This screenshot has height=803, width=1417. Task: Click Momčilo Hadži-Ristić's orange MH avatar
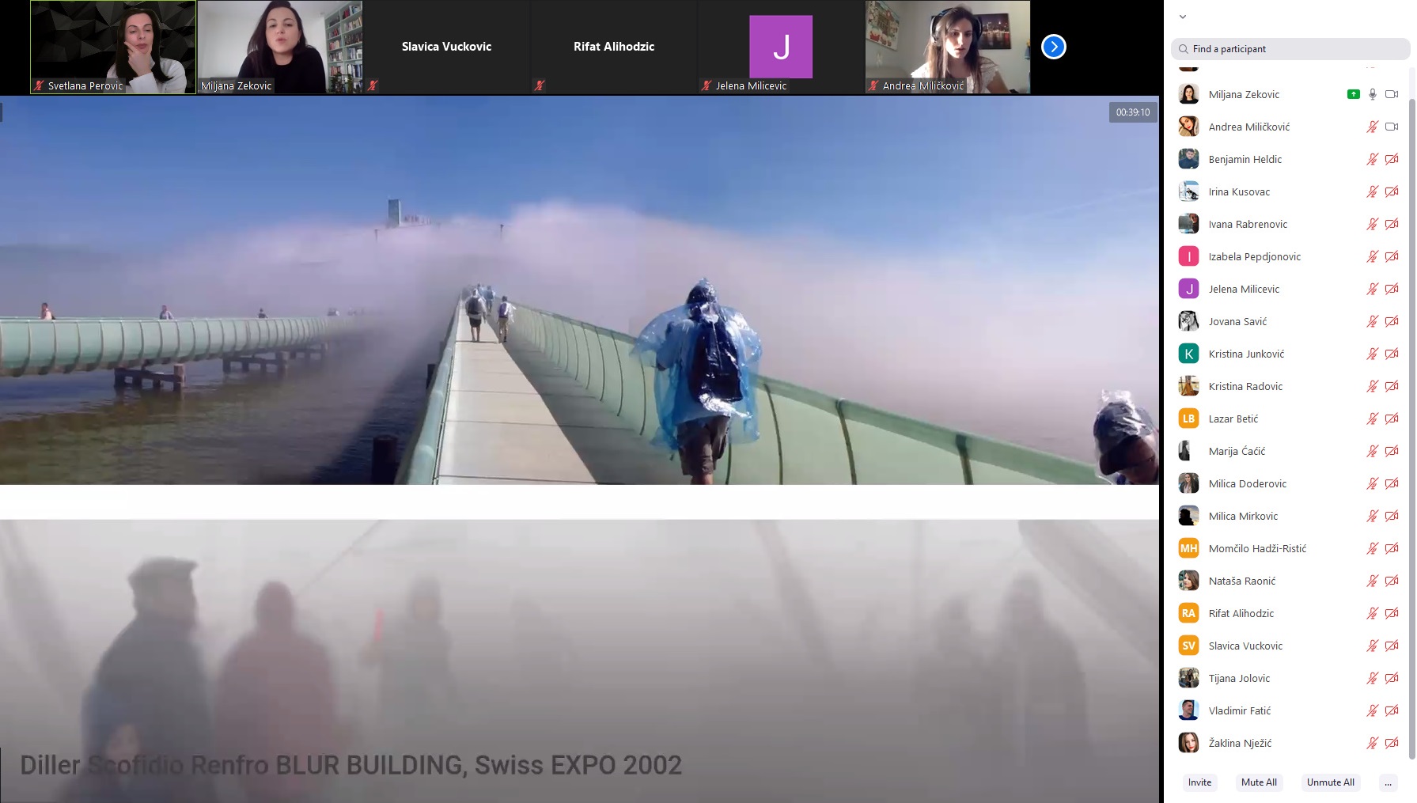coord(1188,548)
